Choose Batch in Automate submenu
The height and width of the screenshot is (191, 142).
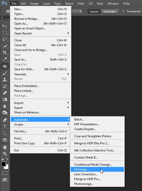pyautogui.click(x=97, y=119)
